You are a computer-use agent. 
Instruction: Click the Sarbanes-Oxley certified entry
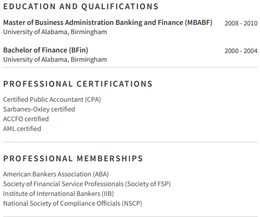pyautogui.click(x=39, y=109)
